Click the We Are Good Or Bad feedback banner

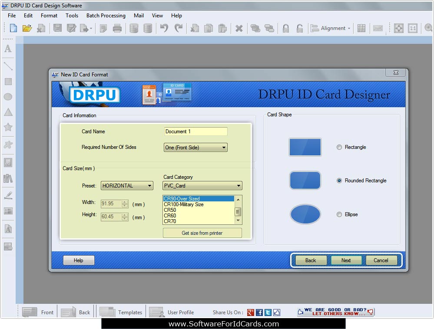(335, 312)
